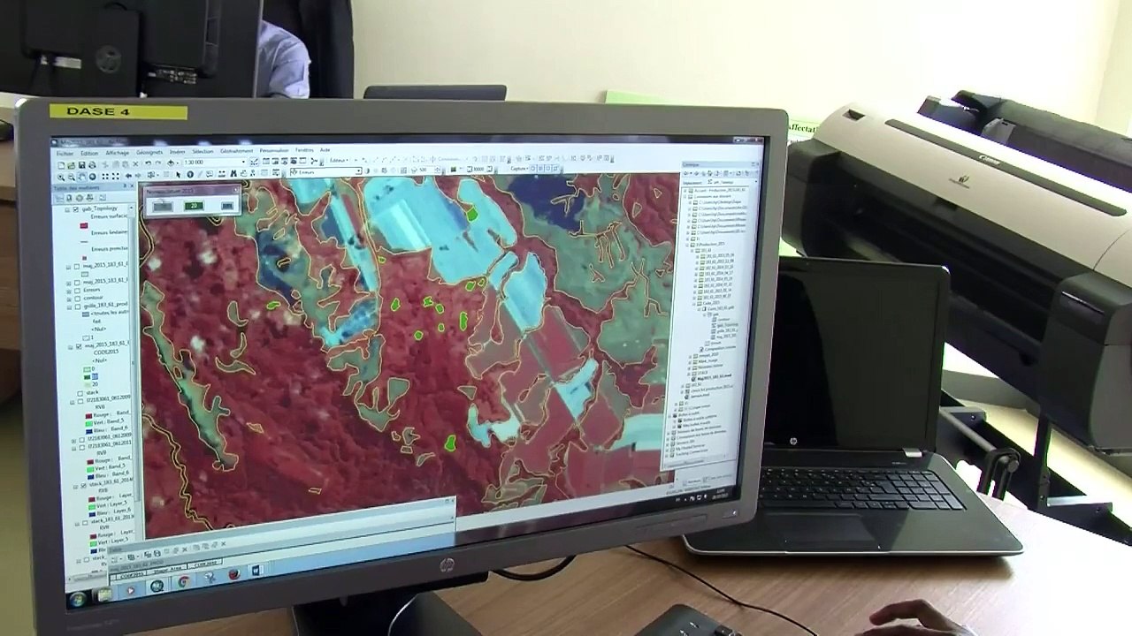Collapse the grille_183_61_prod layer expander

pyautogui.click(x=69, y=307)
